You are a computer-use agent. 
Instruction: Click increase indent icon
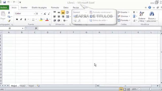[x=59, y=20]
